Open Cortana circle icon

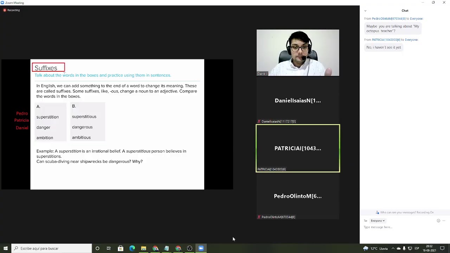point(97,248)
